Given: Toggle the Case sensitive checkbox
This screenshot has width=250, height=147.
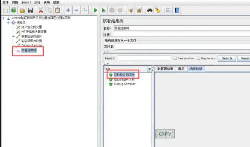Looking at the screenshot, I should pos(175,58).
